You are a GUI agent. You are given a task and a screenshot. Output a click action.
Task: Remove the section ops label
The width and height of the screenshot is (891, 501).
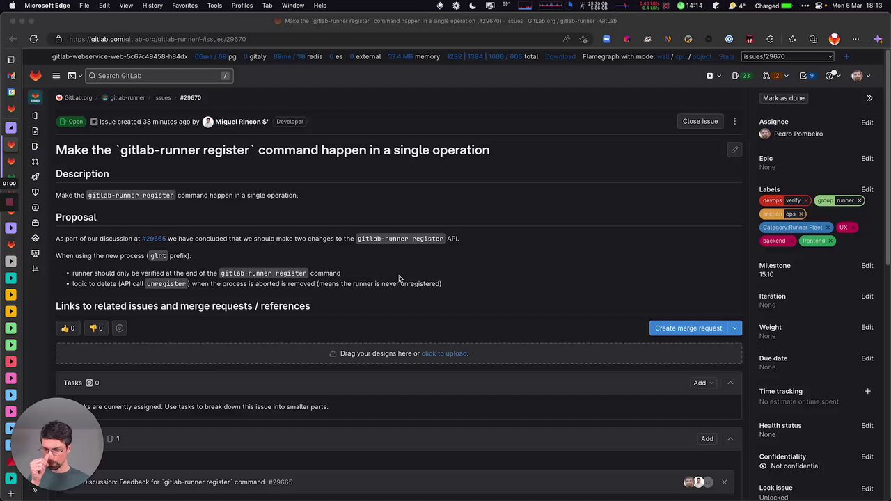(801, 214)
